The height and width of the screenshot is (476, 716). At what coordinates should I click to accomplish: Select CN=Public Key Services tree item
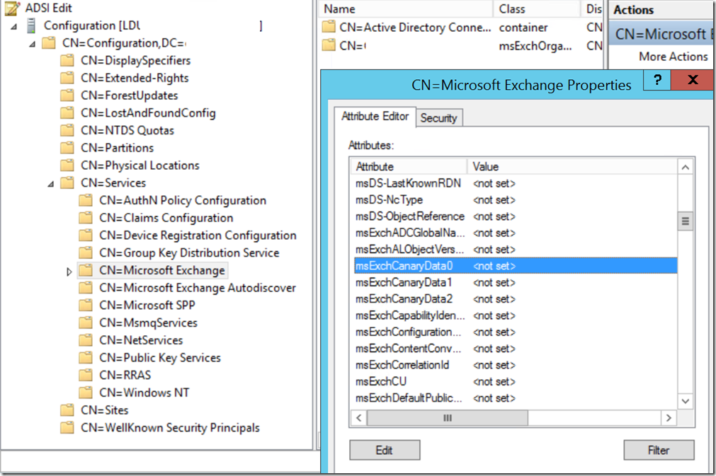[160, 357]
